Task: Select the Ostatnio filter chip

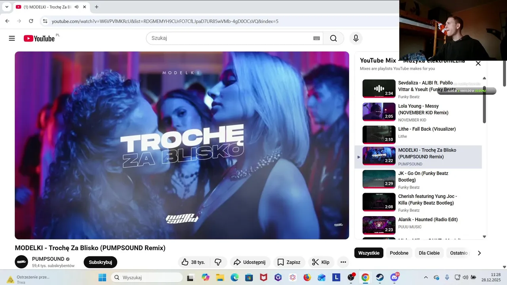Action: [x=459, y=253]
